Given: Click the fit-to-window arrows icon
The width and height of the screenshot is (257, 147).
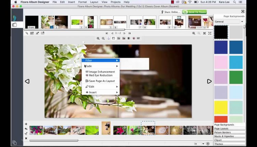Looking at the screenshot, I should click(x=204, y=33).
